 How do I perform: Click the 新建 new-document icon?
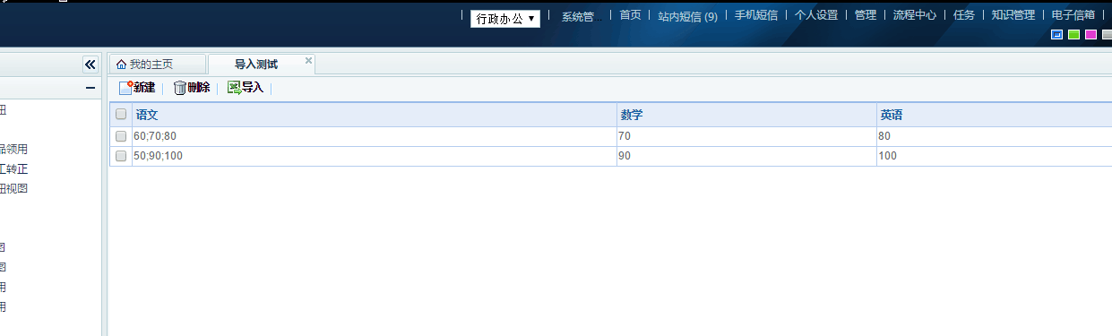tap(125, 88)
